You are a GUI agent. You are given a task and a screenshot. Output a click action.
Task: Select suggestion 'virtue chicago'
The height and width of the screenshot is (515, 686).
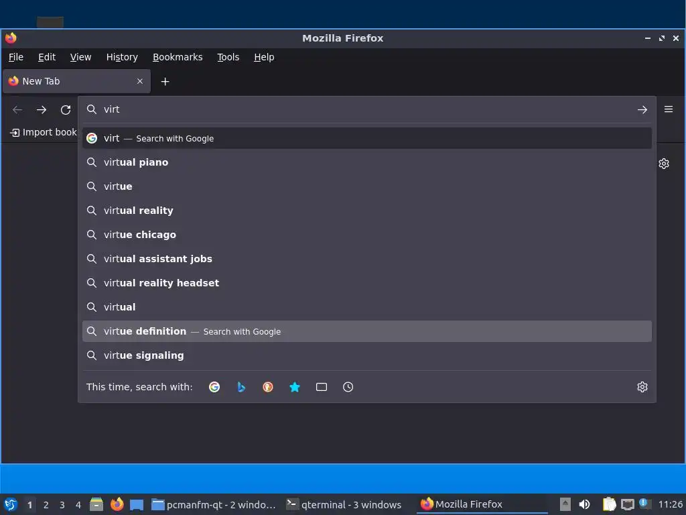tap(366, 235)
